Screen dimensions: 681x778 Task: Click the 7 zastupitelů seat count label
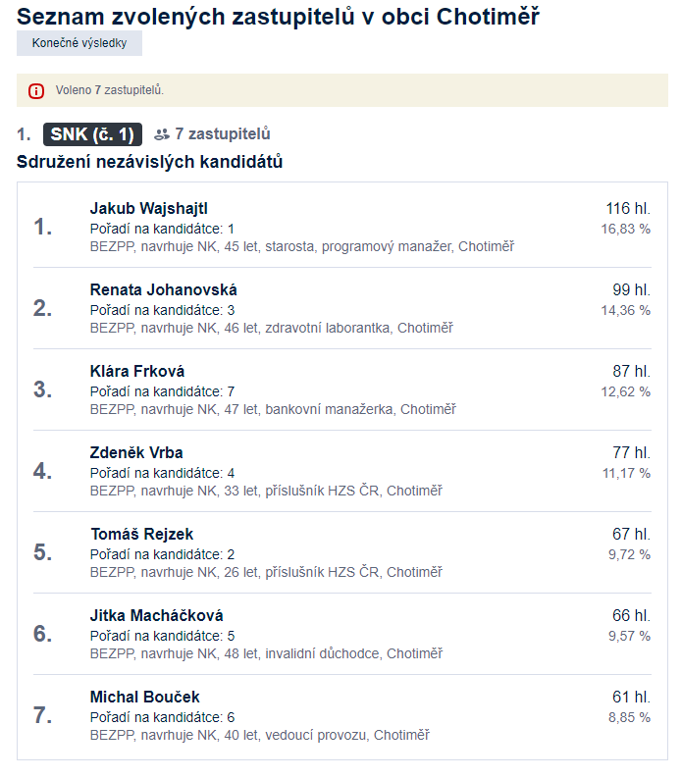tap(223, 134)
